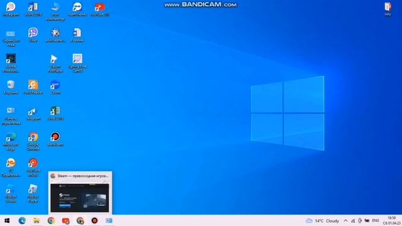The width and height of the screenshot is (402, 226).
Task: Open the TeamViewer desktop shortcut
Action: (77, 9)
